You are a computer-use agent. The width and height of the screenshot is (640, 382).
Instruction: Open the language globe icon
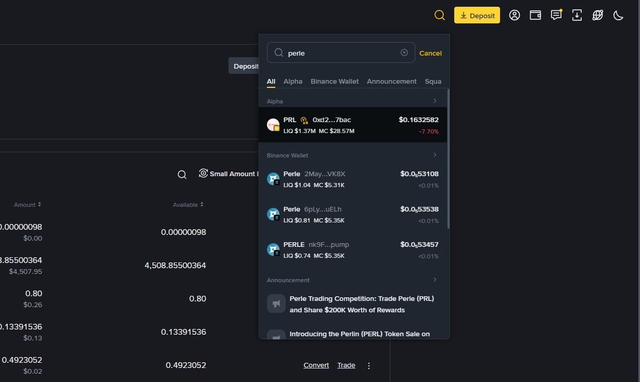(x=598, y=15)
